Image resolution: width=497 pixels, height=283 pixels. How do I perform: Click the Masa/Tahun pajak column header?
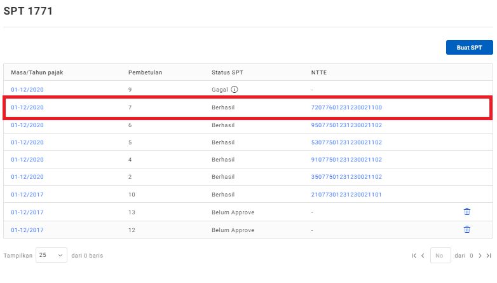[37, 72]
